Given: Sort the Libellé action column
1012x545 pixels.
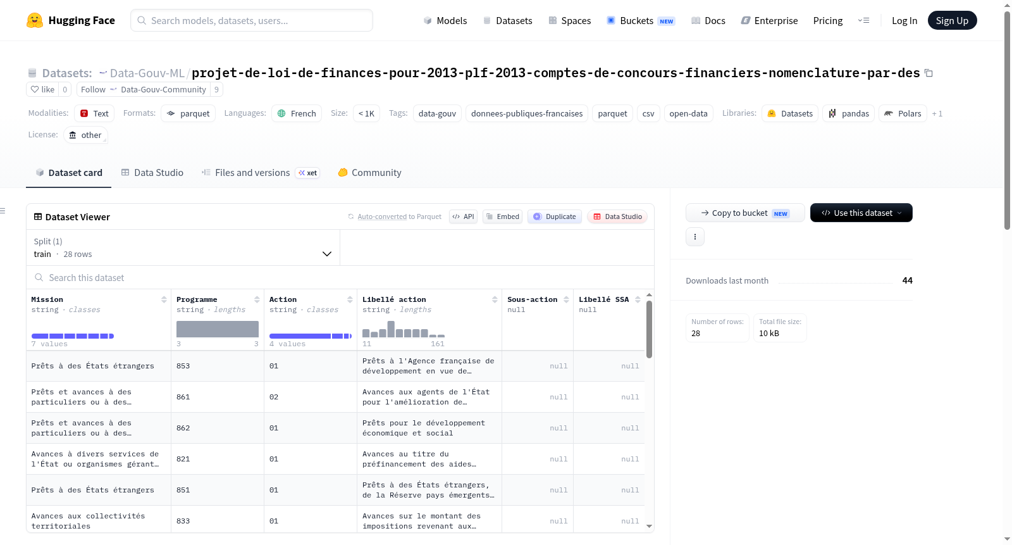Looking at the screenshot, I should [x=495, y=299].
